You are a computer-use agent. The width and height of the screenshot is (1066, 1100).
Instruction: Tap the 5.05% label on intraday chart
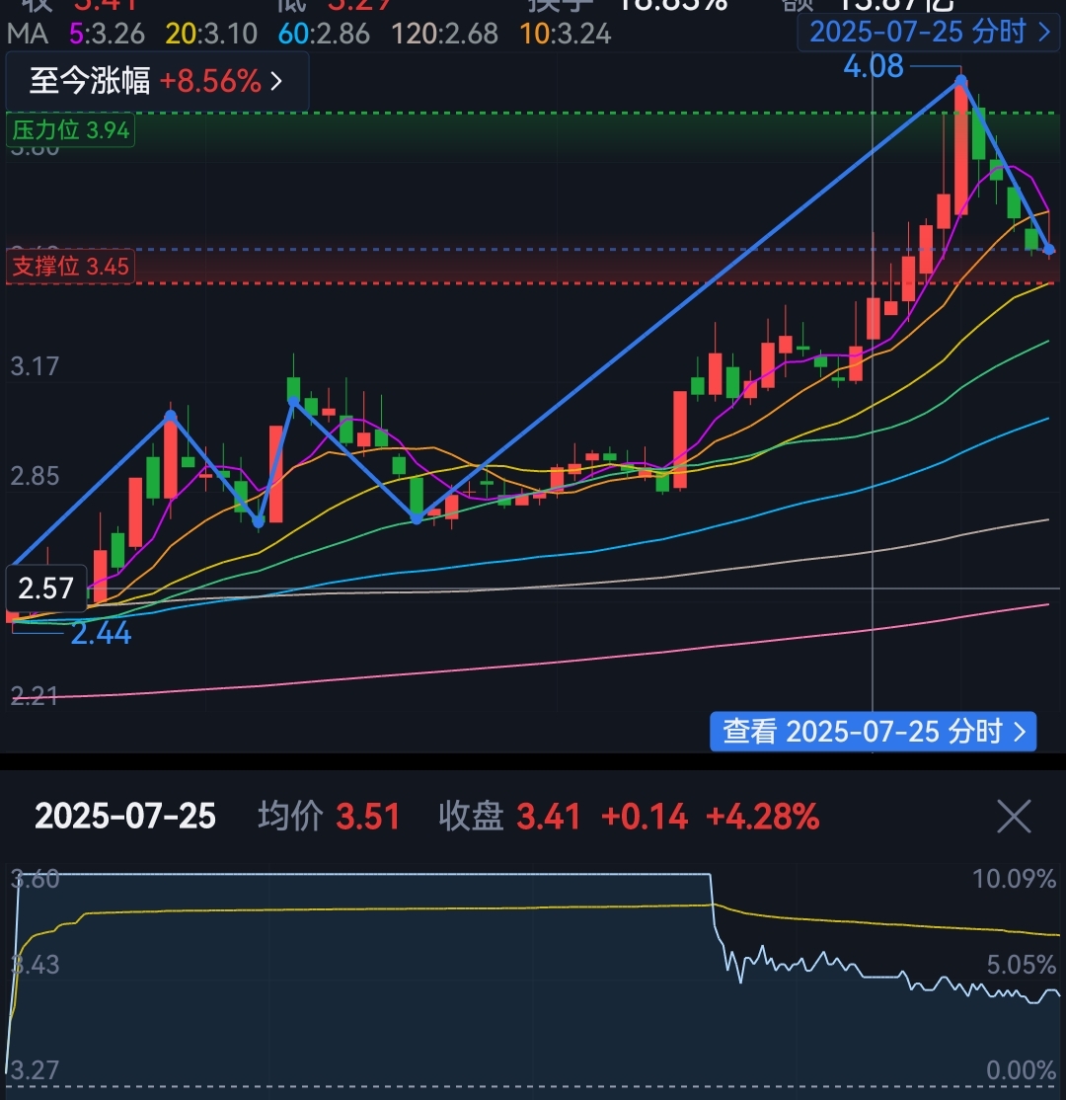pyautogui.click(x=1022, y=965)
